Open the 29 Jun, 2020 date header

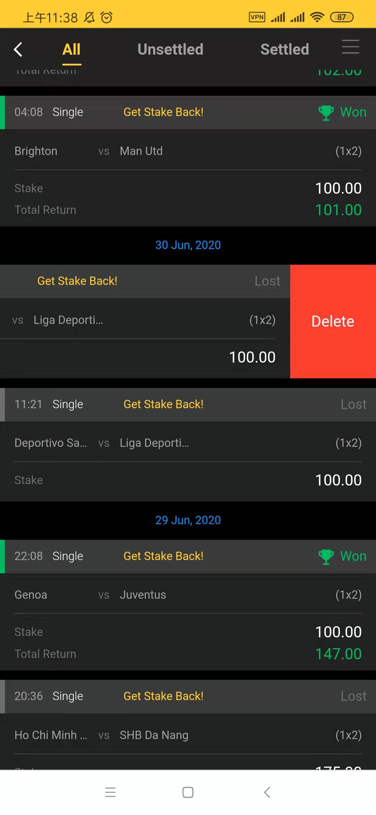188,520
